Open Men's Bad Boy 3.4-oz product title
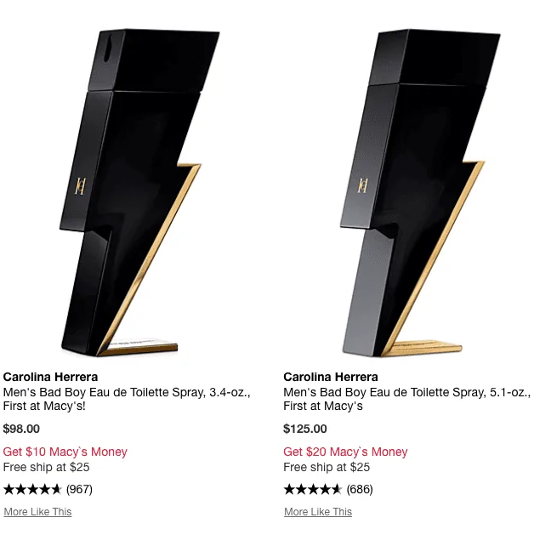The image size is (534, 546). pos(127,399)
